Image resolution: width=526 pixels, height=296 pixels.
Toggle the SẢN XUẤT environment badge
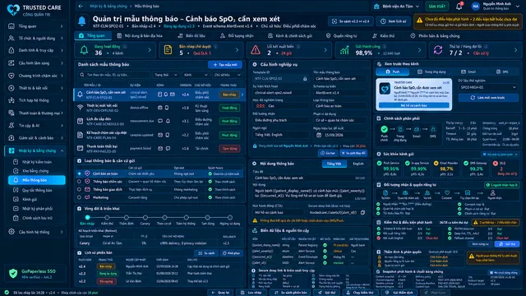[436, 6]
